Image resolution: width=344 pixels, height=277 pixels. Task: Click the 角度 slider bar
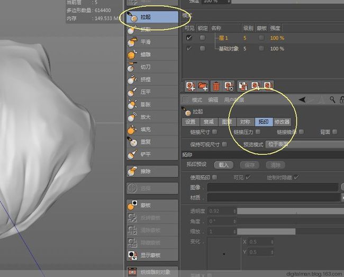[291, 221]
